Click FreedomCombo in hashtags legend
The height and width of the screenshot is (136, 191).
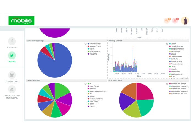point(94,46)
